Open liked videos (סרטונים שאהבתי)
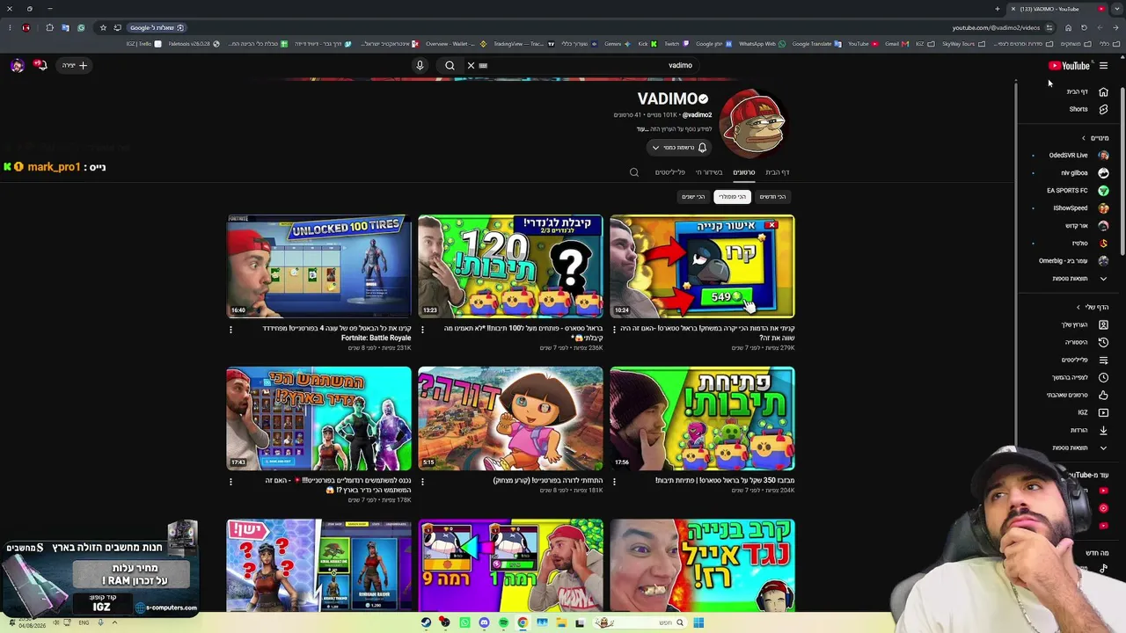The width and height of the screenshot is (1126, 633). (x=1078, y=395)
